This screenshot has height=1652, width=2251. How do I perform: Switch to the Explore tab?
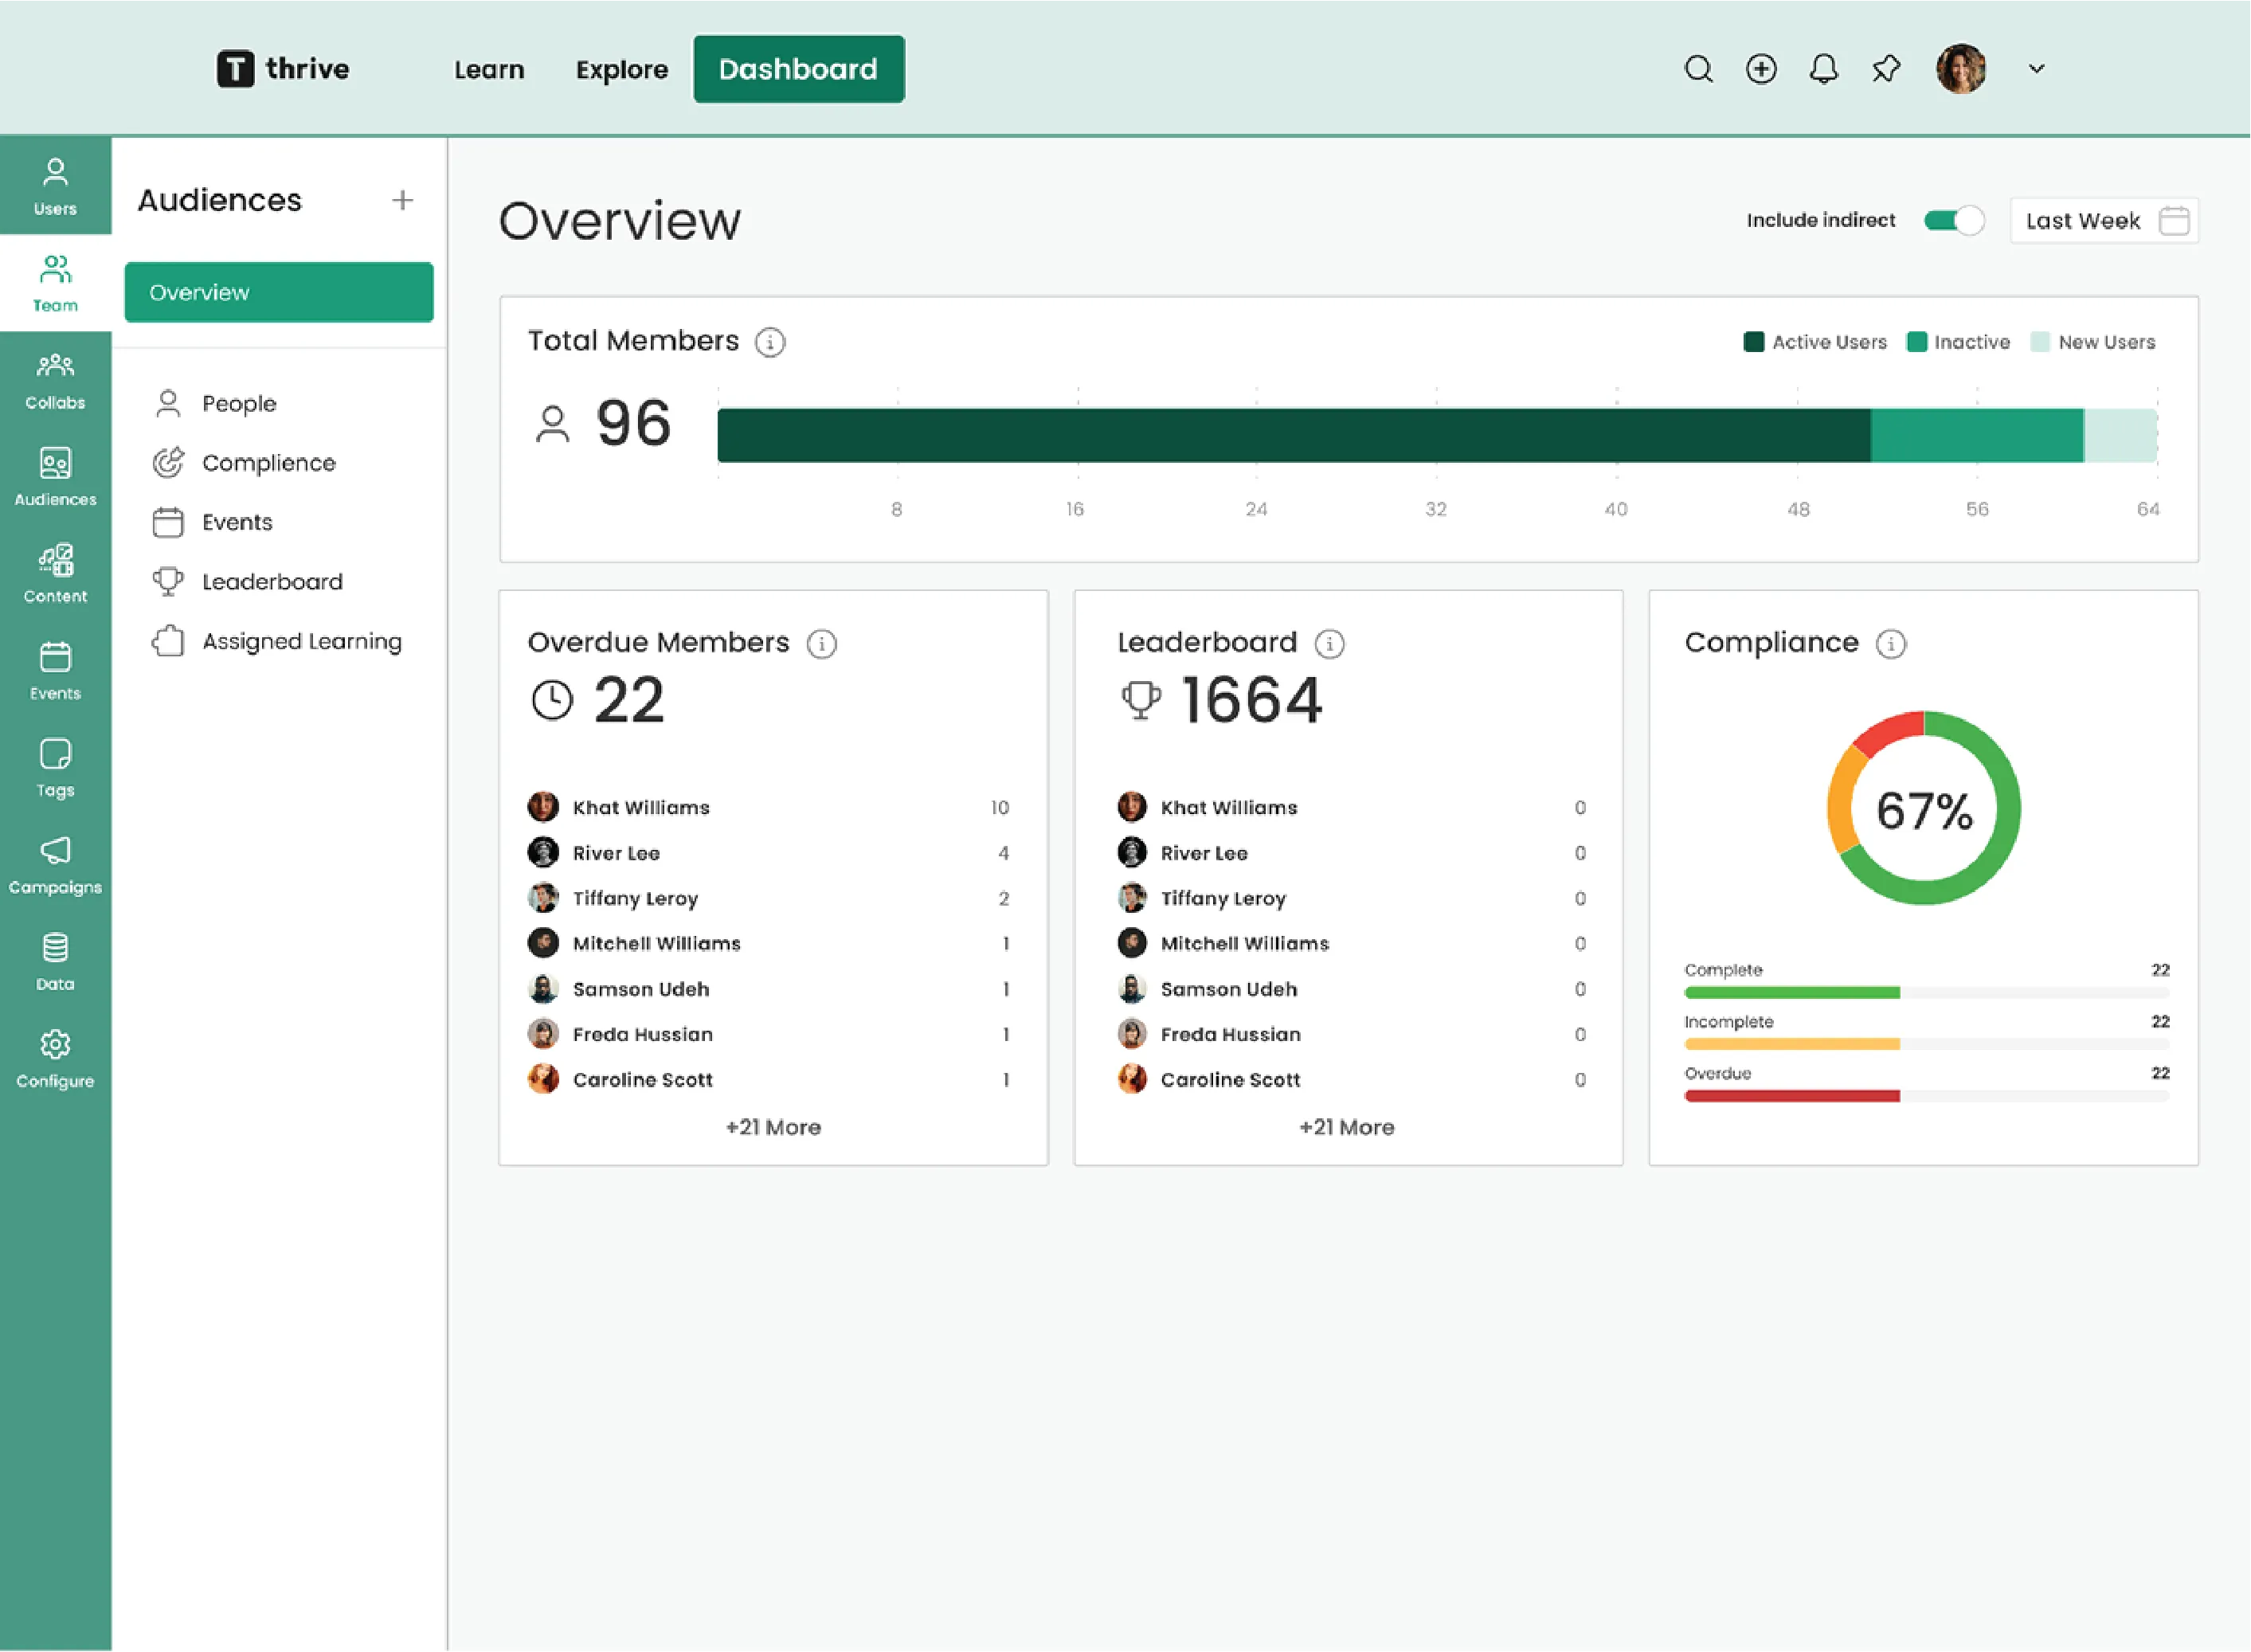[x=621, y=69]
